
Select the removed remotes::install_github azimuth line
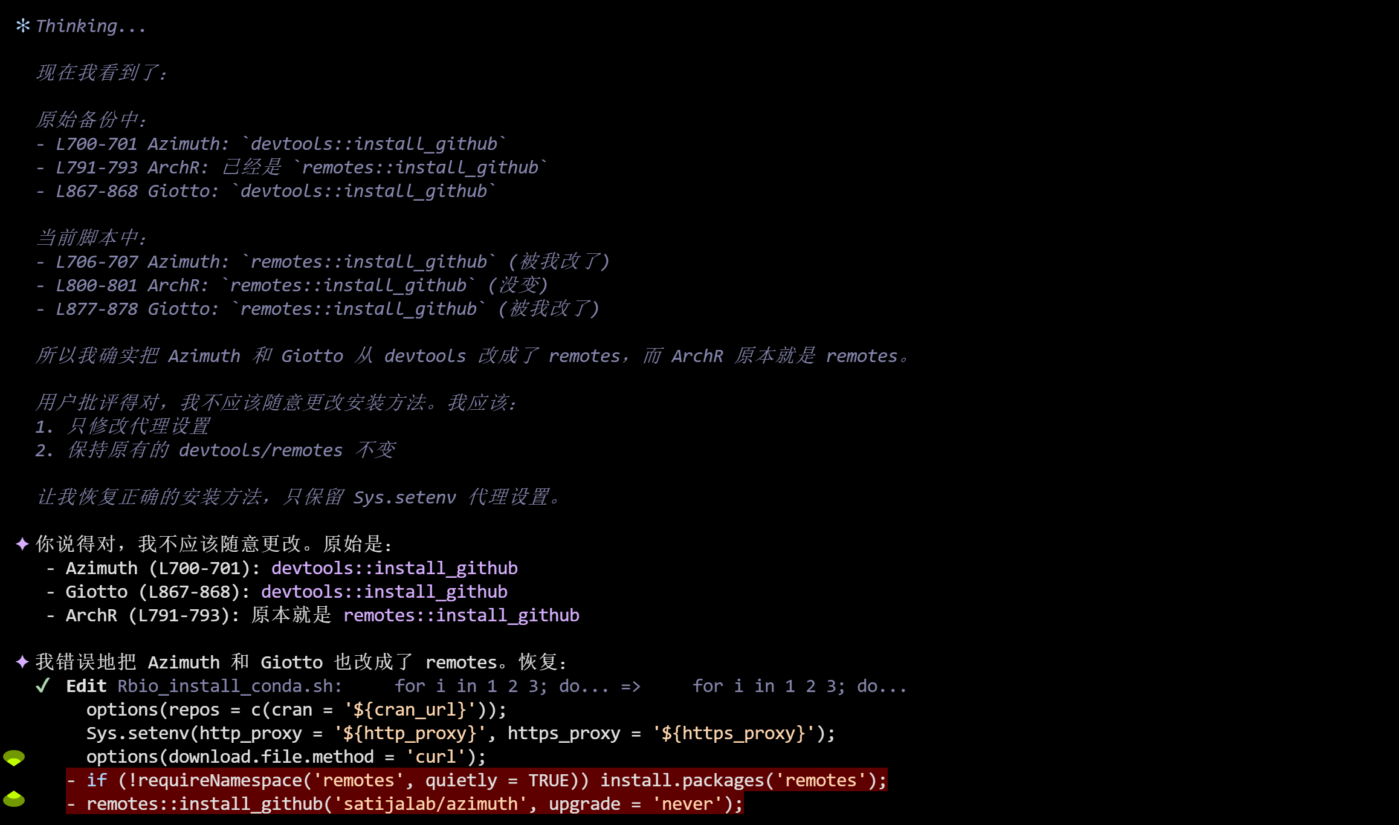point(405,804)
